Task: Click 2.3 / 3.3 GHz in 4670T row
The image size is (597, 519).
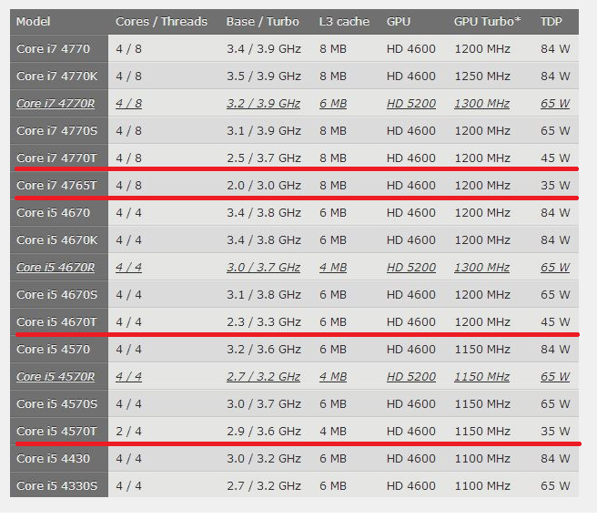Action: click(264, 322)
